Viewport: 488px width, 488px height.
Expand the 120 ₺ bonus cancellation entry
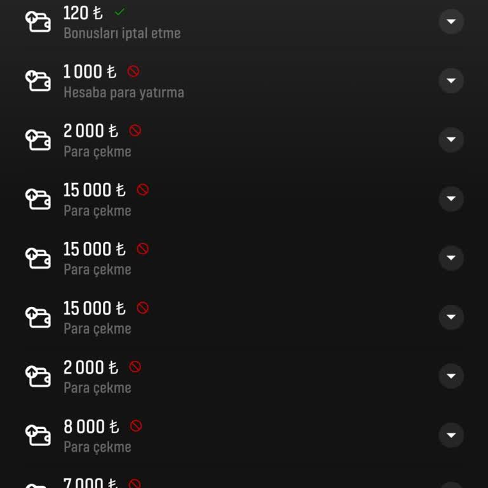pyautogui.click(x=451, y=22)
